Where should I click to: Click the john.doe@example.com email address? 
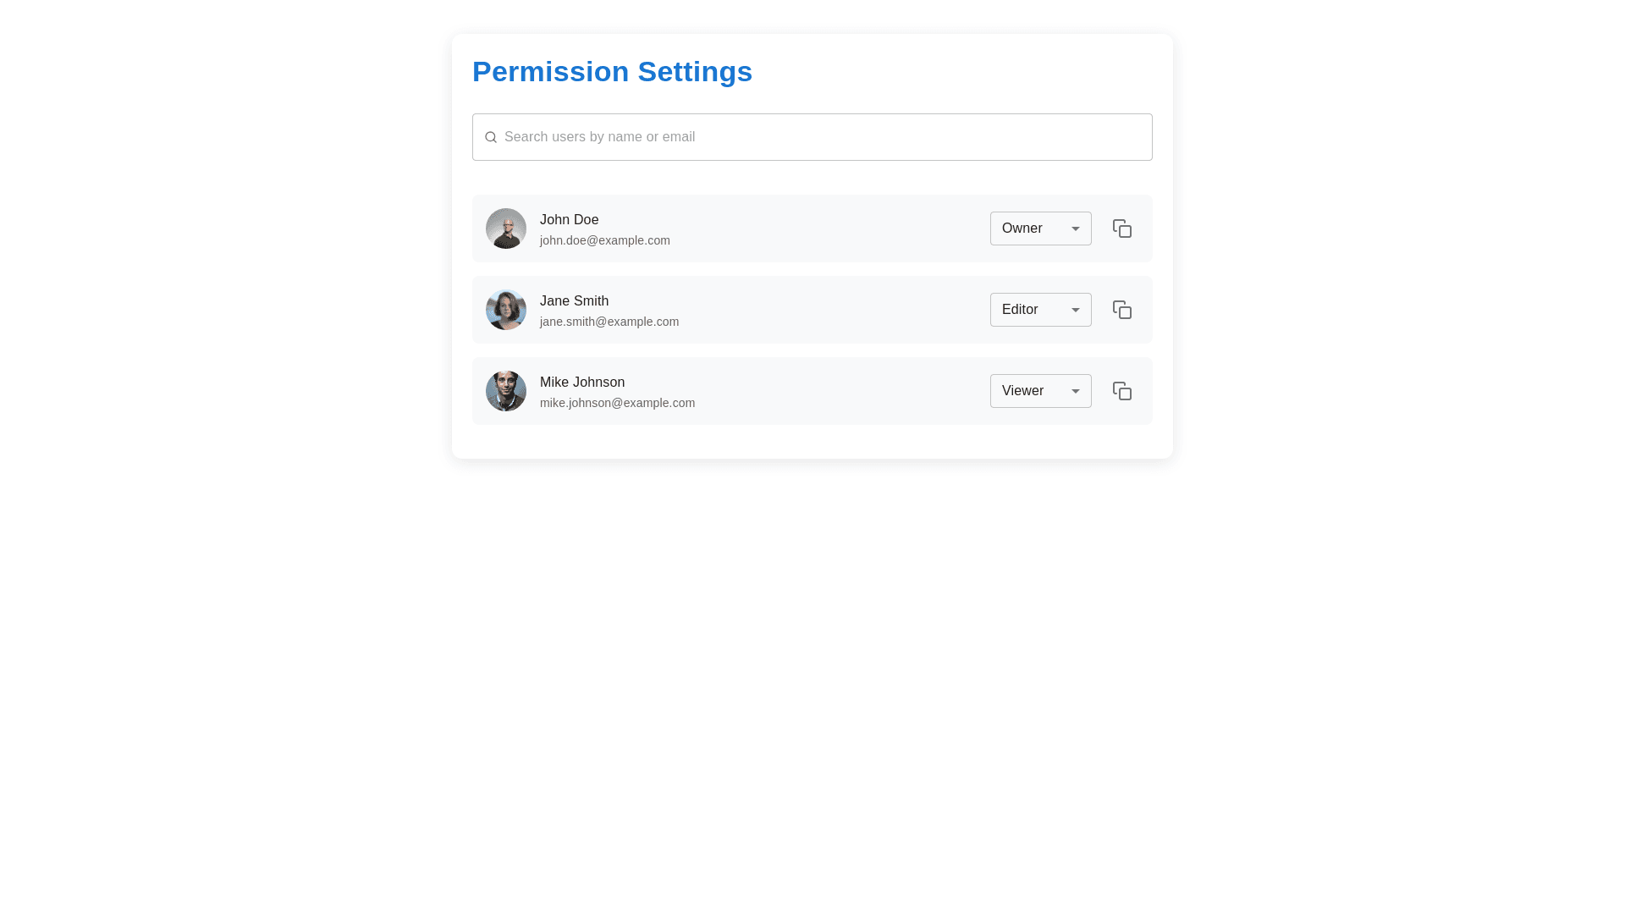(x=605, y=240)
